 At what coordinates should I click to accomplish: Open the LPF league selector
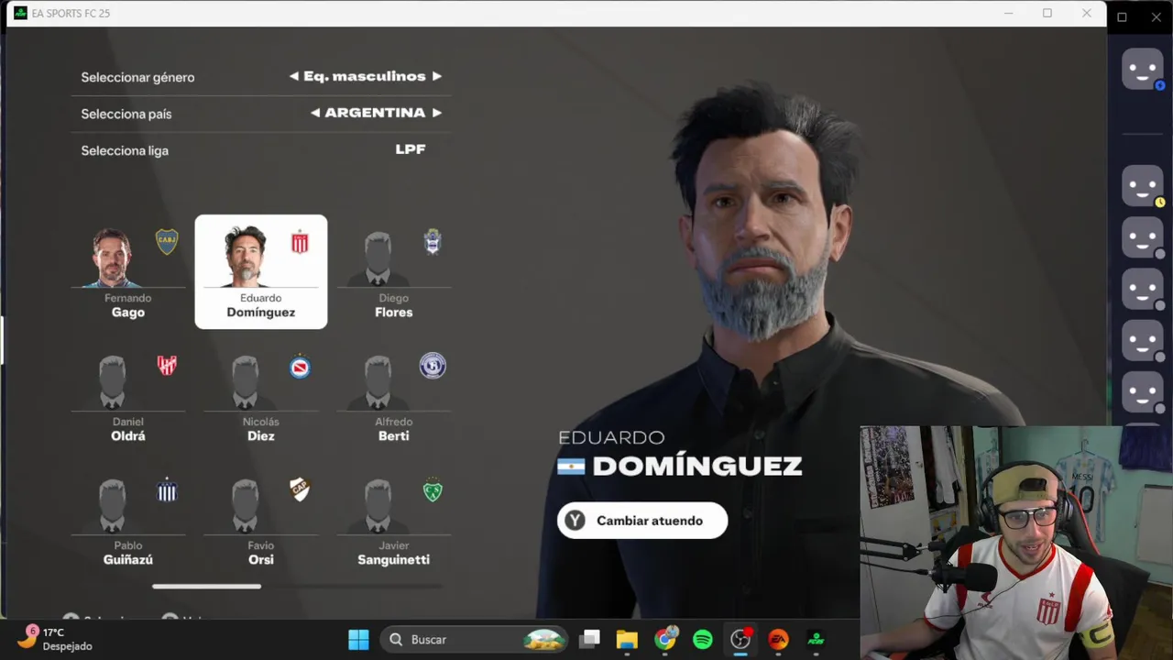click(x=411, y=149)
